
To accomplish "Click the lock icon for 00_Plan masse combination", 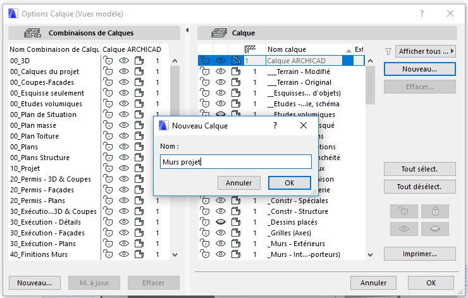I will pyautogui.click(x=108, y=125).
